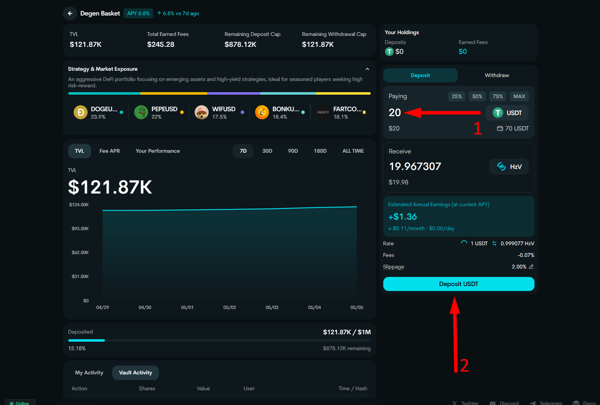Viewport: 600px width, 405px height.
Task: Click the Online status indicator
Action: click(20, 403)
